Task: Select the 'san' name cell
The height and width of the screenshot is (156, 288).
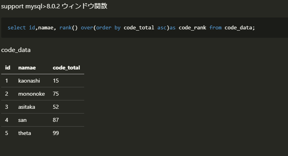Action: tap(22, 120)
